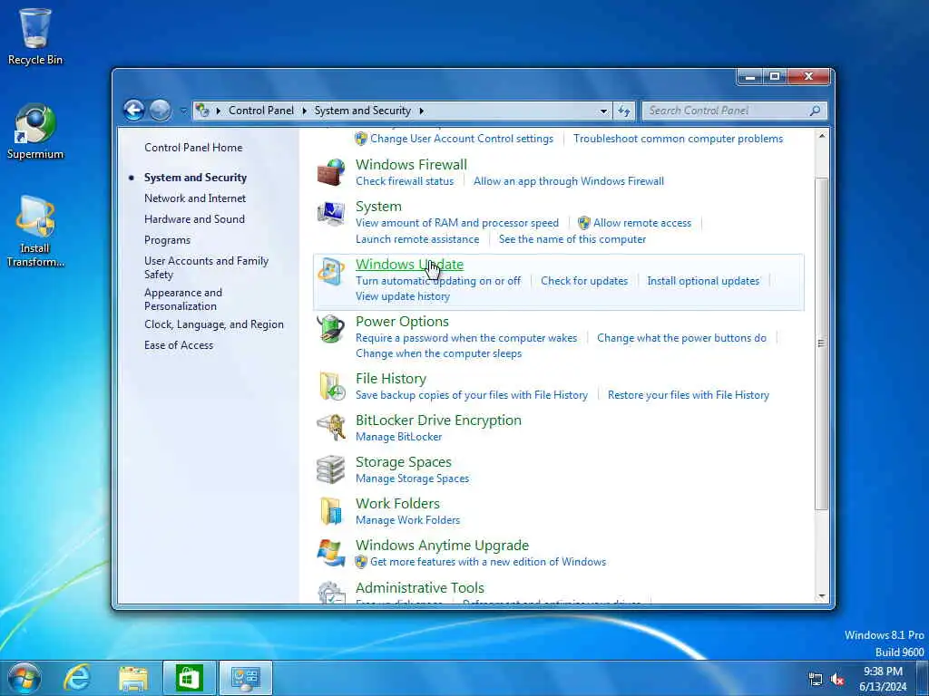
Task: Launch Internet Explorer from taskbar
Action: 78,678
